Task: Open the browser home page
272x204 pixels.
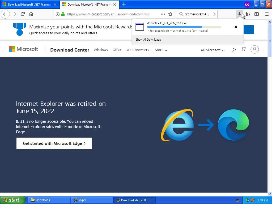Action: (x=31, y=14)
